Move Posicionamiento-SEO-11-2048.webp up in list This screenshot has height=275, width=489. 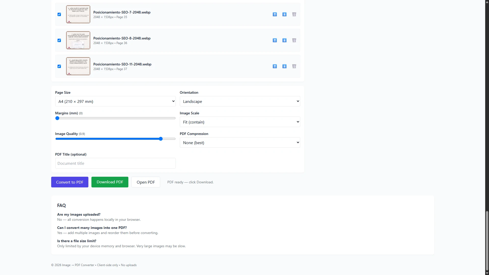275,66
